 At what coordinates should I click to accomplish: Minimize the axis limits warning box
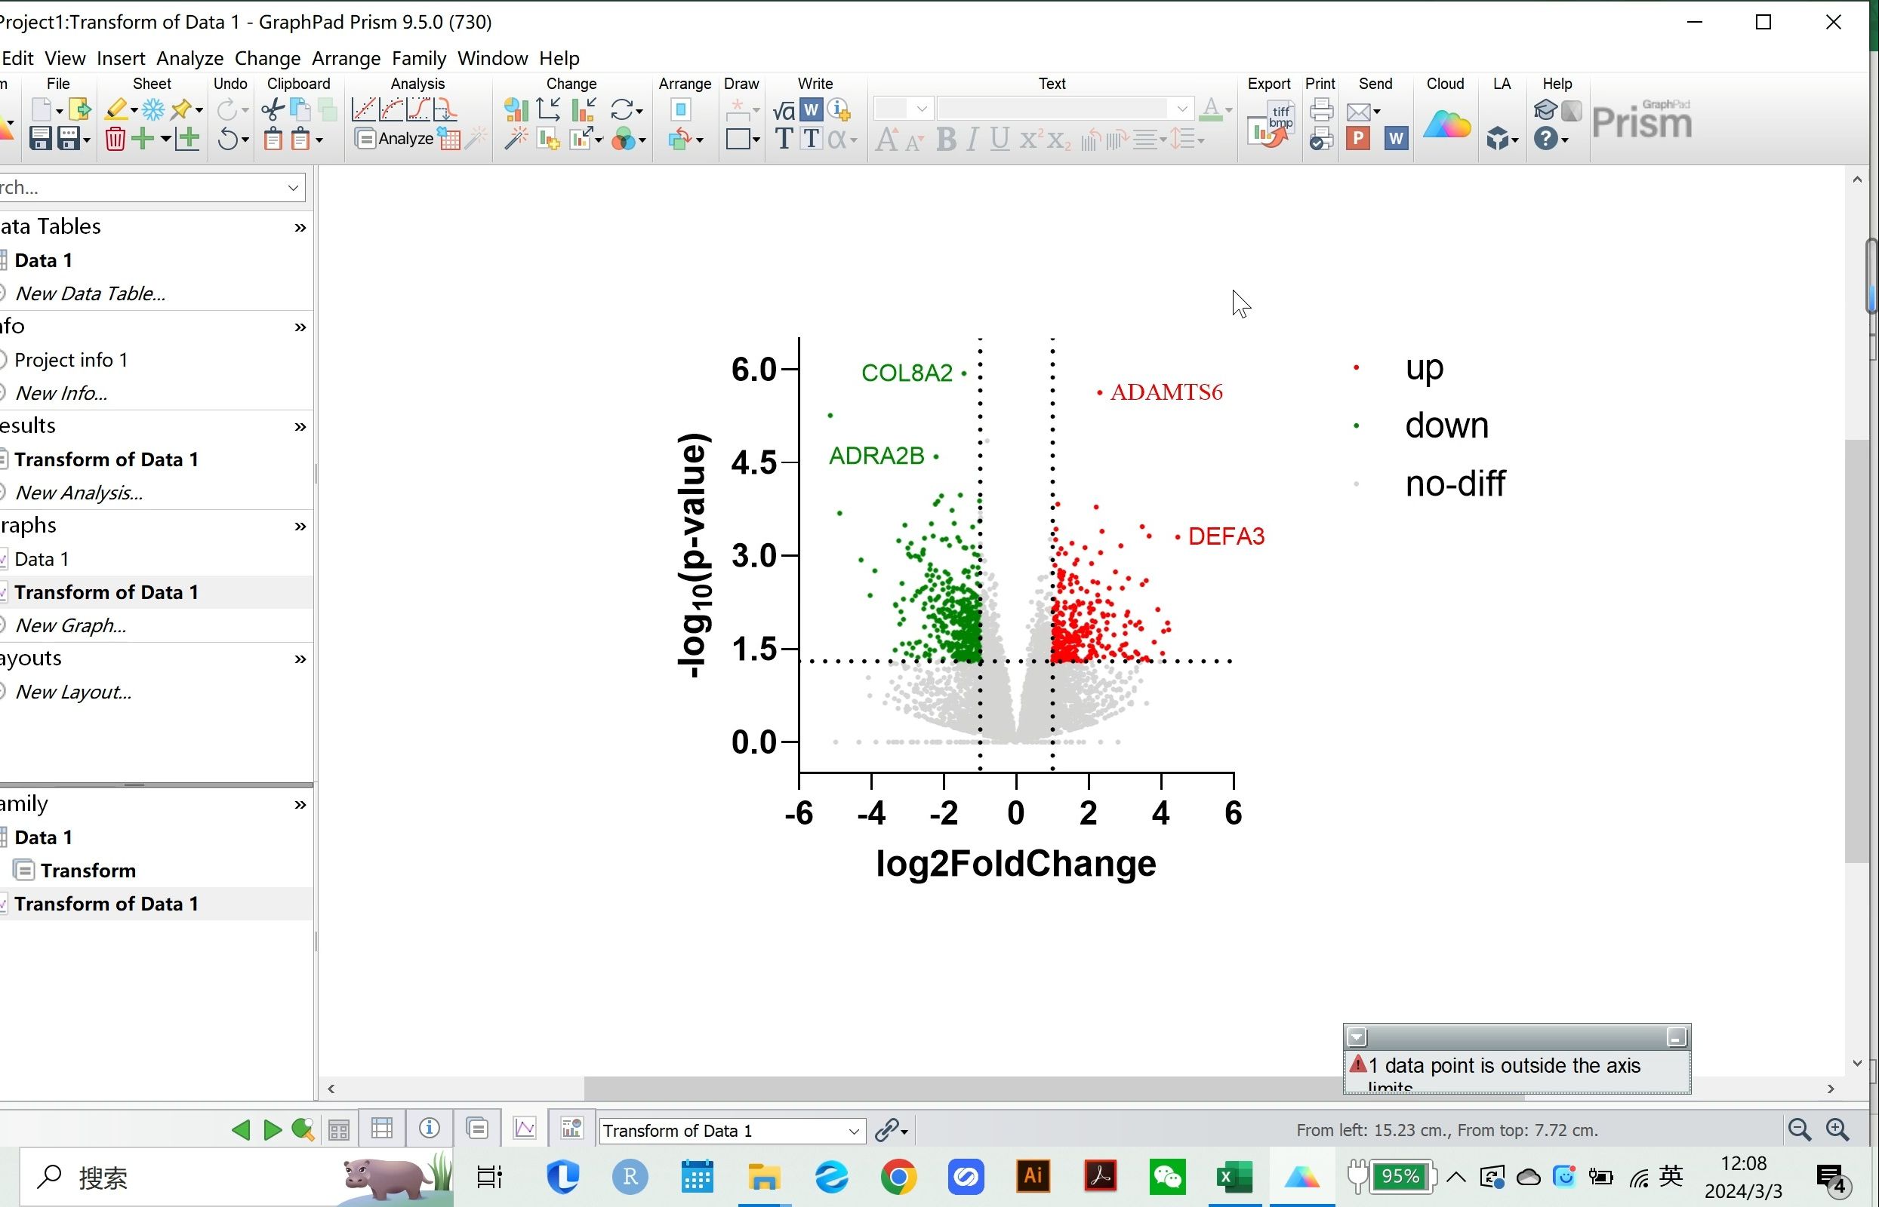[1676, 1038]
